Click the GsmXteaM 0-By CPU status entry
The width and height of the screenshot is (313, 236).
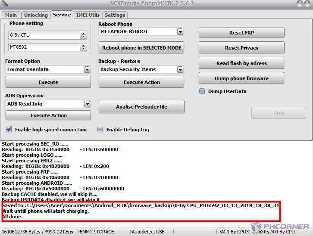click(x=273, y=232)
